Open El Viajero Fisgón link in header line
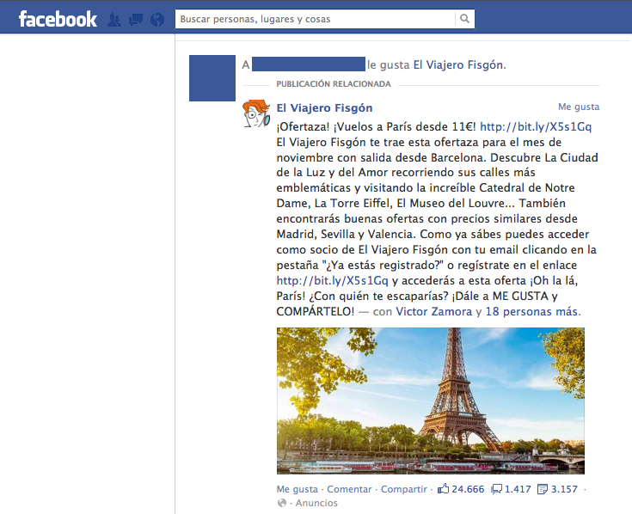632x514 pixels. point(459,64)
